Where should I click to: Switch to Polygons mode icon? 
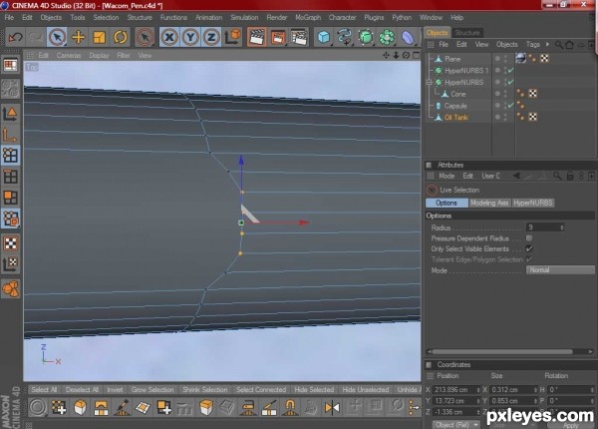pyautogui.click(x=10, y=198)
